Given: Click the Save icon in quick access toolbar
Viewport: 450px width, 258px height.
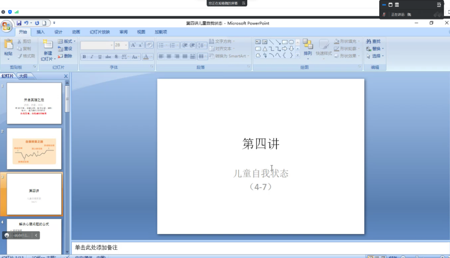Looking at the screenshot, I should pos(19,23).
